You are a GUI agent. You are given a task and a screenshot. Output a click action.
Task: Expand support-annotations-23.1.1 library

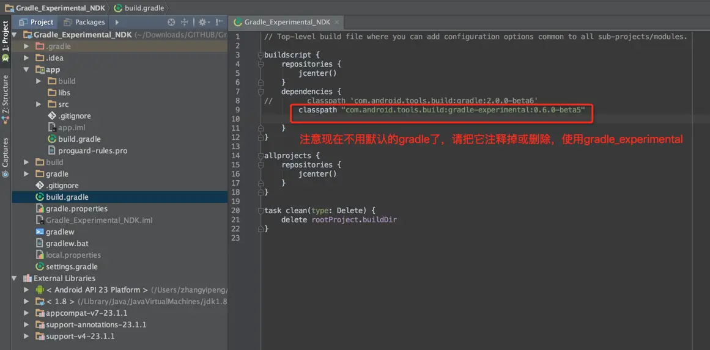point(27,325)
